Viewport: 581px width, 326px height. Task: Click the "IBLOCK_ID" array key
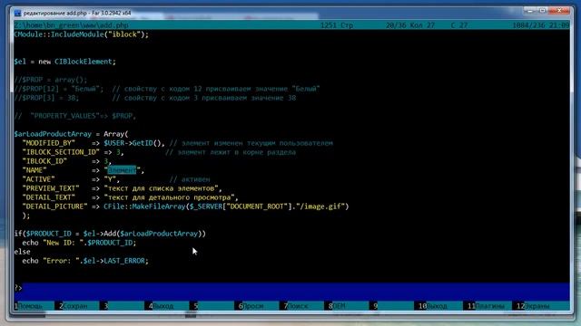click(44, 161)
